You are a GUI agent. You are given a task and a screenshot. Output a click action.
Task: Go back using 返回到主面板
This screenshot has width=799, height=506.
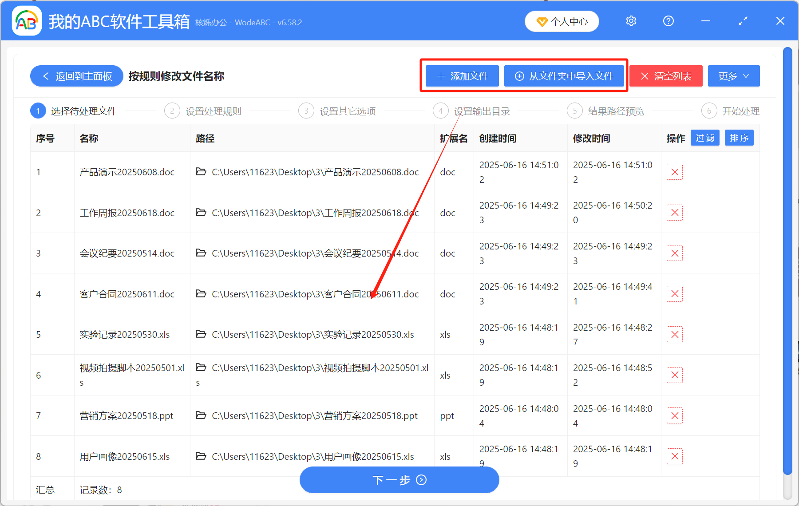[76, 76]
